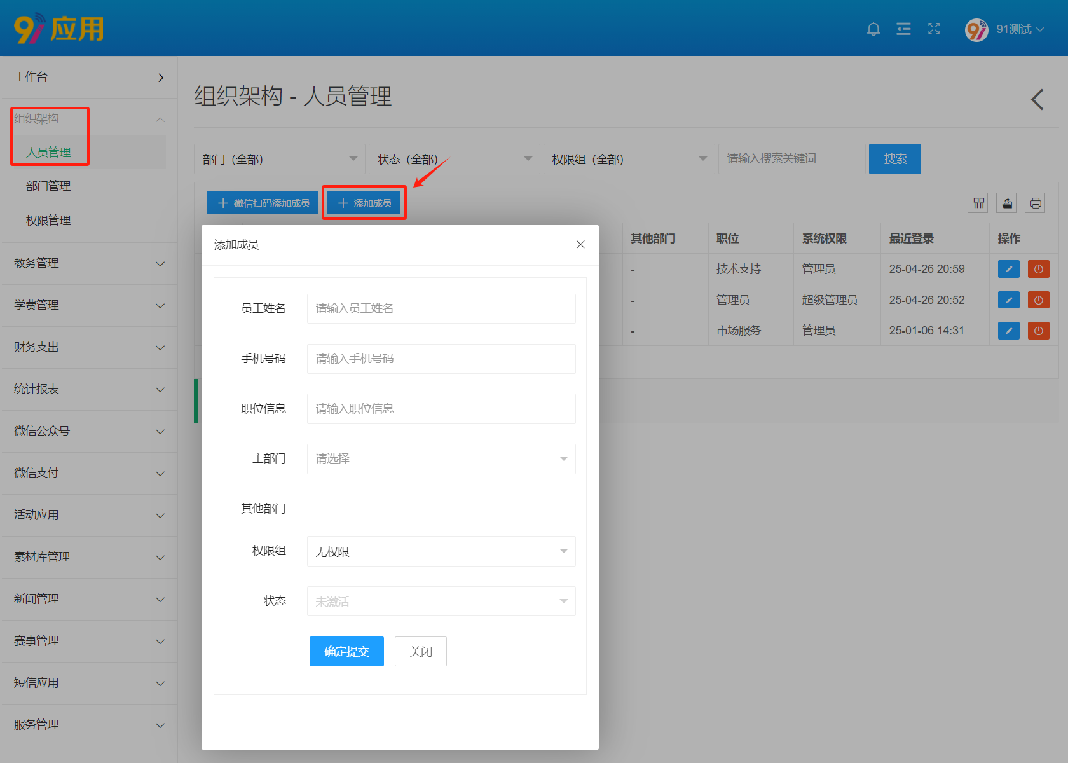
Task: Expand the 教务管理 sidebar menu
Action: click(x=89, y=263)
